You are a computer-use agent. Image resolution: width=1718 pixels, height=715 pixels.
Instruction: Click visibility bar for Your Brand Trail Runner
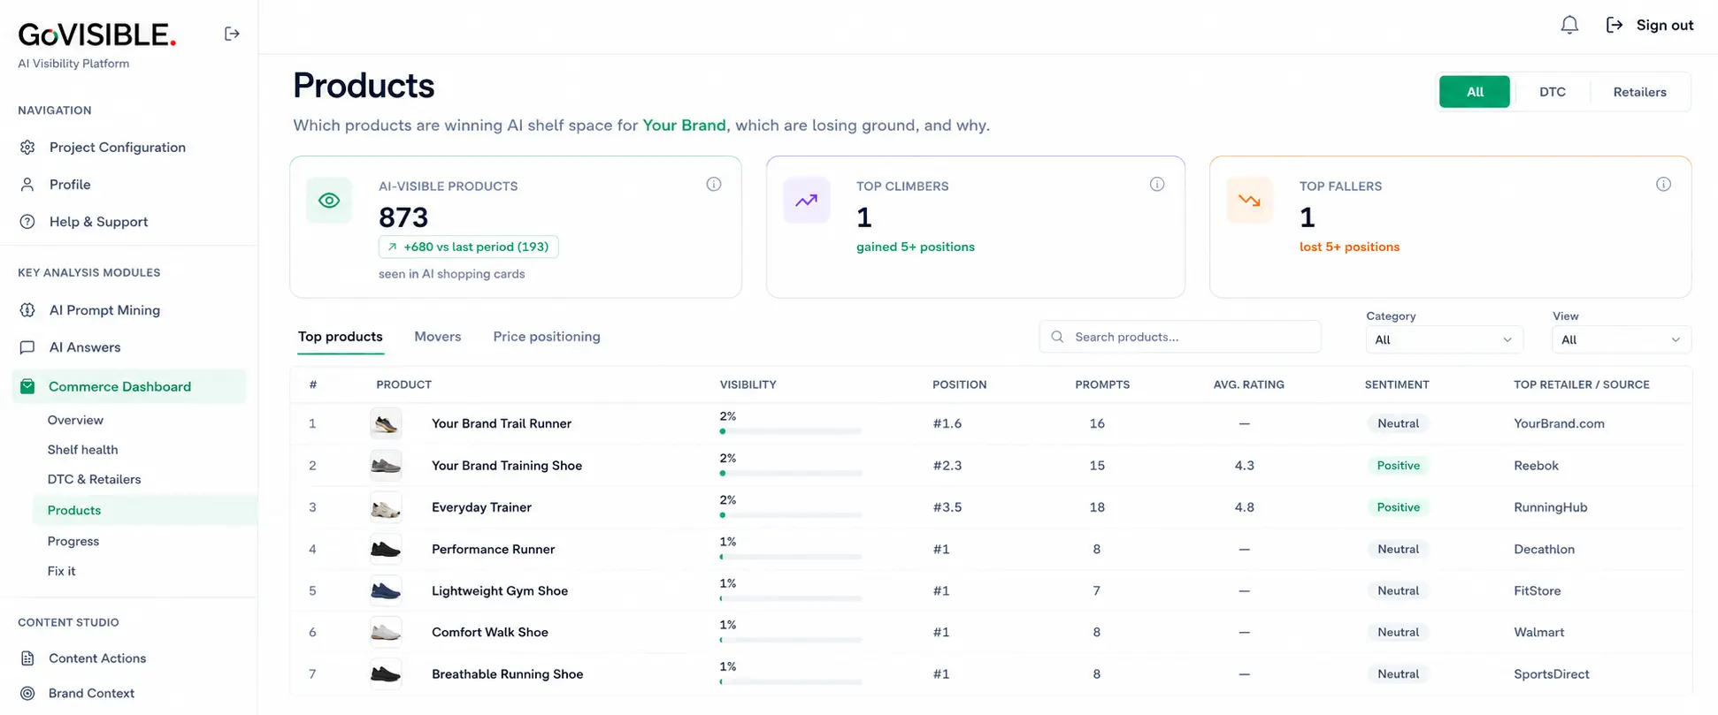[x=791, y=431]
